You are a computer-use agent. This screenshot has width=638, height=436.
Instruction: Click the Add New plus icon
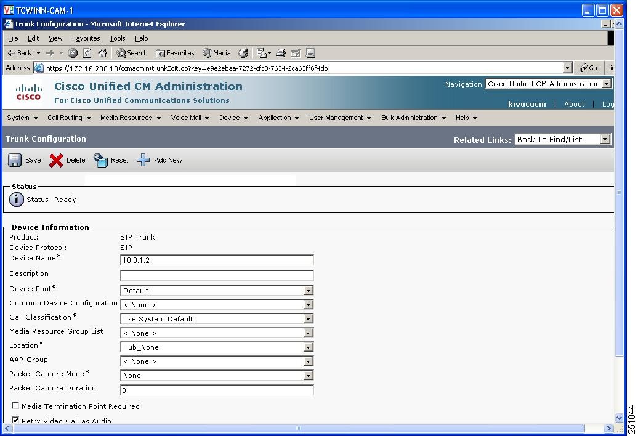tap(143, 160)
